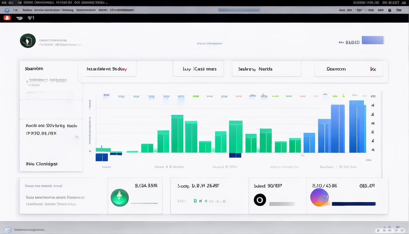Click the dark green circular logo icon
Screen dimensions: 409x234
[x=28, y=41]
